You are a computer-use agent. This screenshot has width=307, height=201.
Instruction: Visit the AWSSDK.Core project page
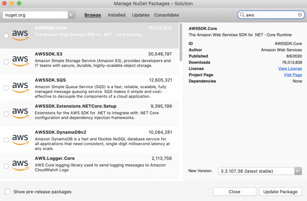[x=293, y=75]
